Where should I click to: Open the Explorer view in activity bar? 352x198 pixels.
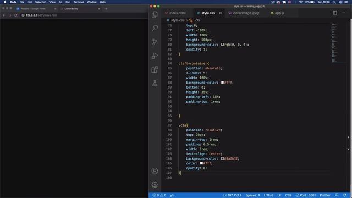coord(155,15)
